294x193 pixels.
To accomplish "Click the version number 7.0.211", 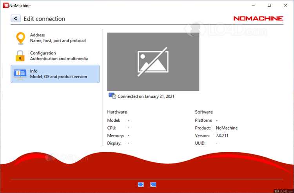I will [222, 135].
